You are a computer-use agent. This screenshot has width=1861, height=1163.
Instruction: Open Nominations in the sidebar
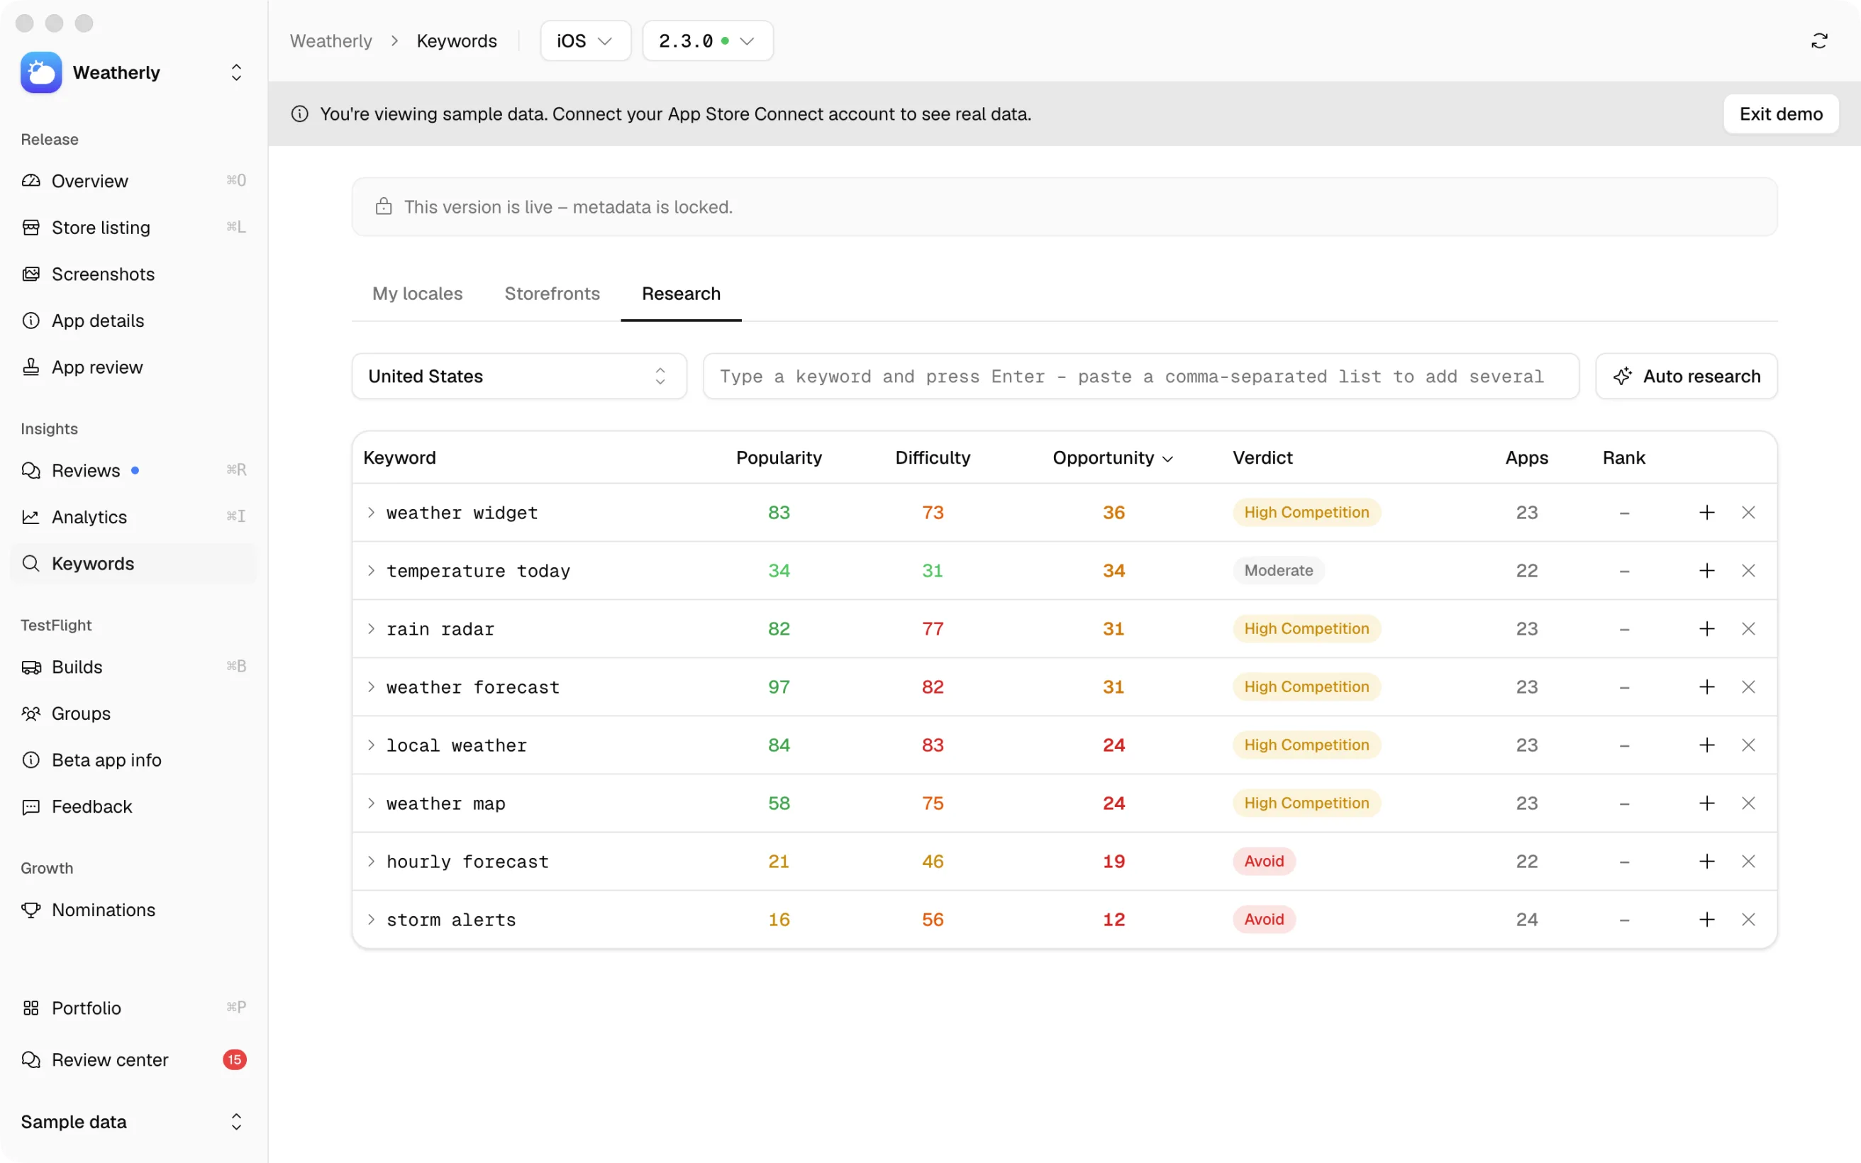133,910
